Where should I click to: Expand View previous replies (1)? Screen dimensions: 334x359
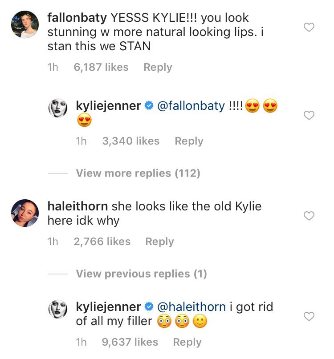tap(141, 274)
